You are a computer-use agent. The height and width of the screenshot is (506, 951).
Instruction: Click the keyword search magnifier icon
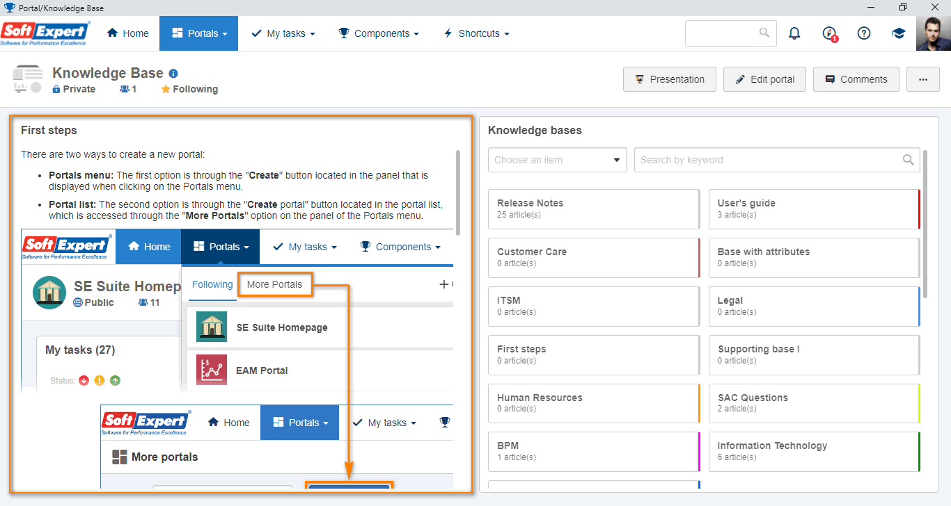(x=909, y=160)
